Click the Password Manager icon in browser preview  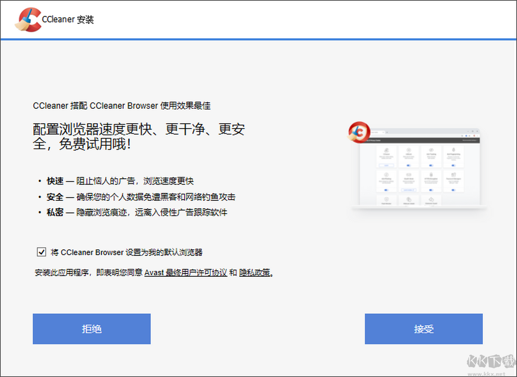tap(454, 175)
